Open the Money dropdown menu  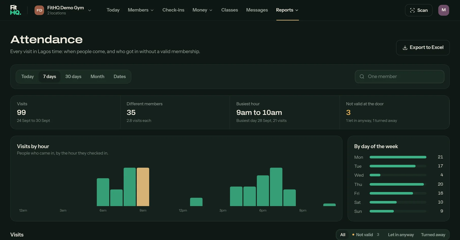click(x=202, y=10)
